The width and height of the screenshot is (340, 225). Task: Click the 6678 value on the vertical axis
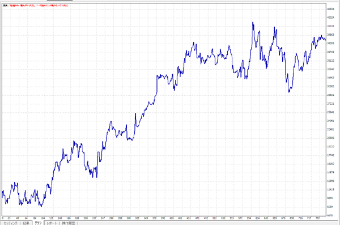330,215
